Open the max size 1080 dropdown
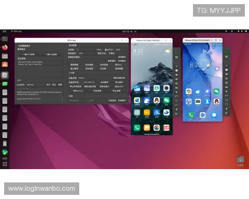Viewport: 249px width, 199px height. [x=121, y=50]
